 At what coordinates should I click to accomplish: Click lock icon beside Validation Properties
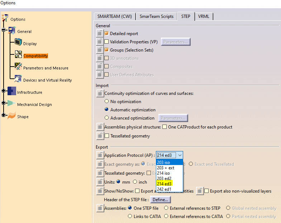100,42
